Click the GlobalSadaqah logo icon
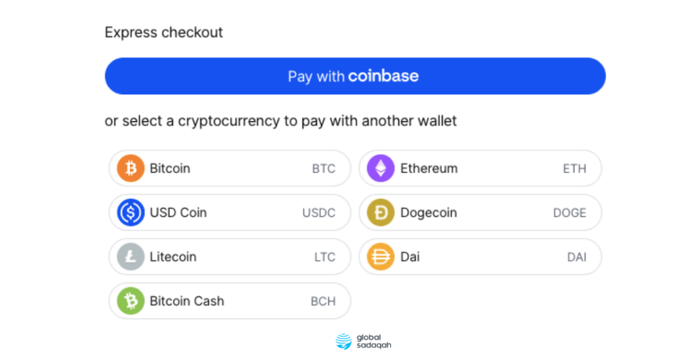 tap(343, 340)
